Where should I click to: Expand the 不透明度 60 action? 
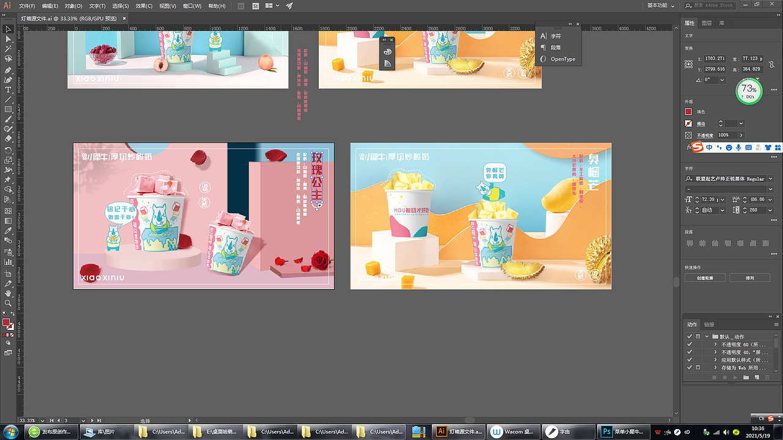716,345
